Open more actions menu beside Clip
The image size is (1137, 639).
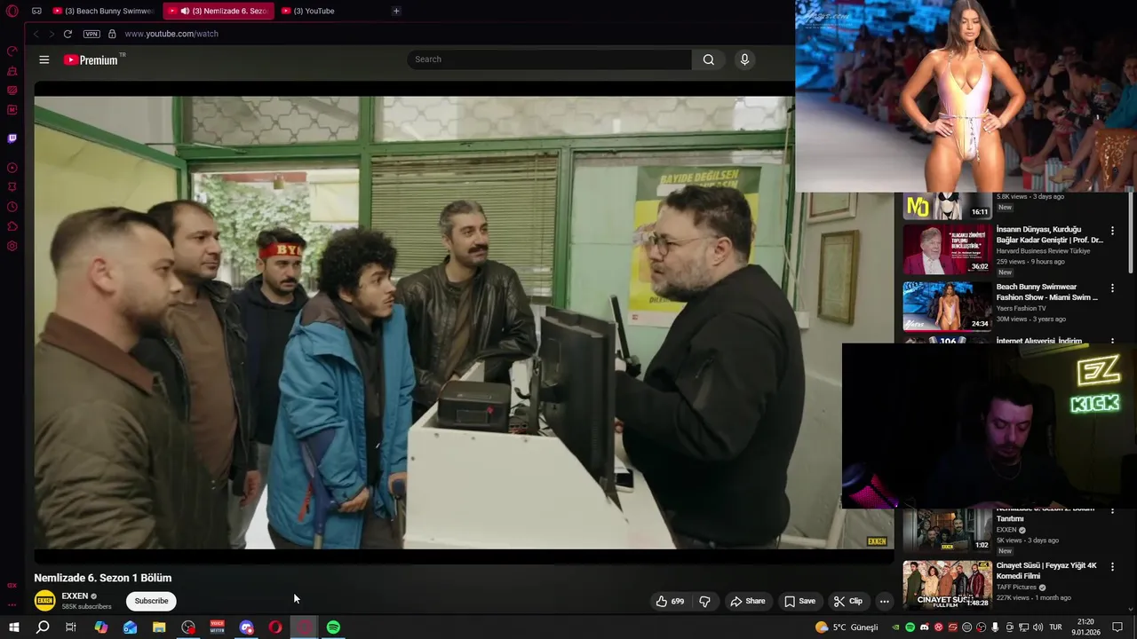tap(884, 601)
